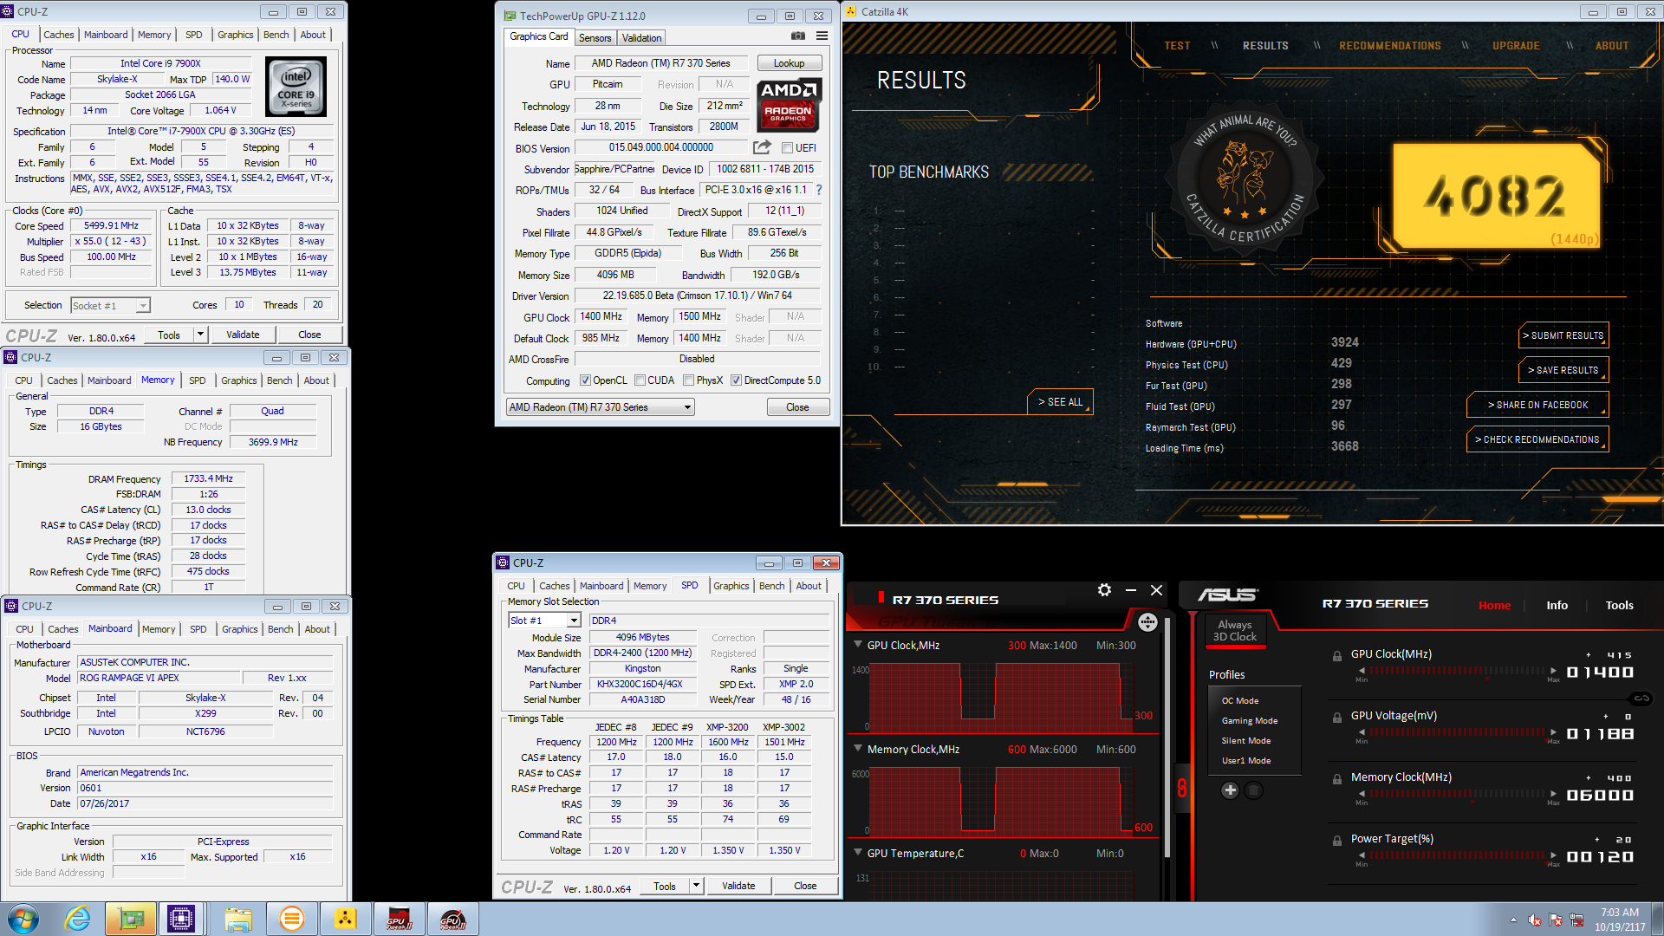Click the link/sync chain icon in GPU Tweak

(1641, 699)
